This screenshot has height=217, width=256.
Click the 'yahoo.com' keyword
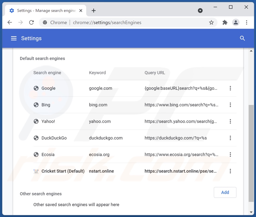[x=100, y=121]
